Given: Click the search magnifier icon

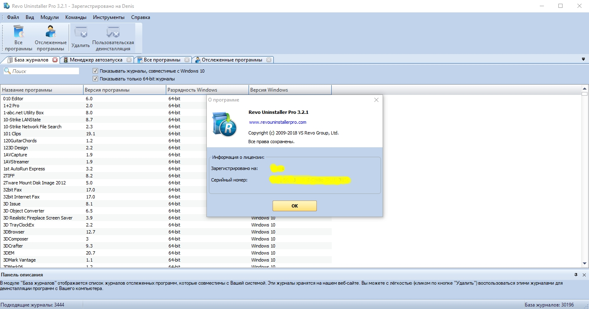Looking at the screenshot, I should (7, 71).
